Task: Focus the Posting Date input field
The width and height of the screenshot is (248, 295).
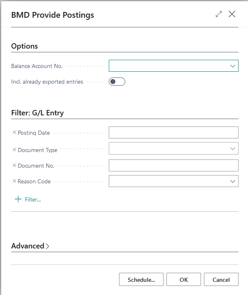Action: (173, 133)
